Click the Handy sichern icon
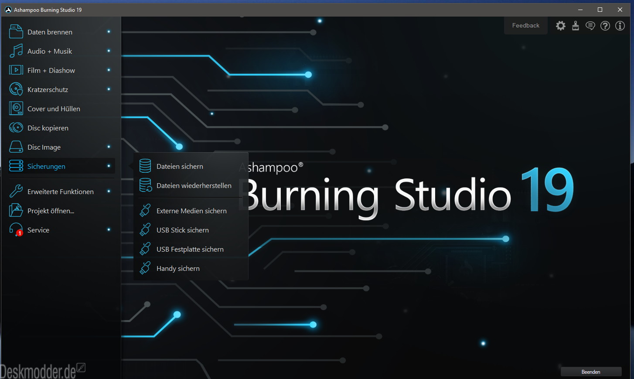The width and height of the screenshot is (634, 379). tap(145, 268)
